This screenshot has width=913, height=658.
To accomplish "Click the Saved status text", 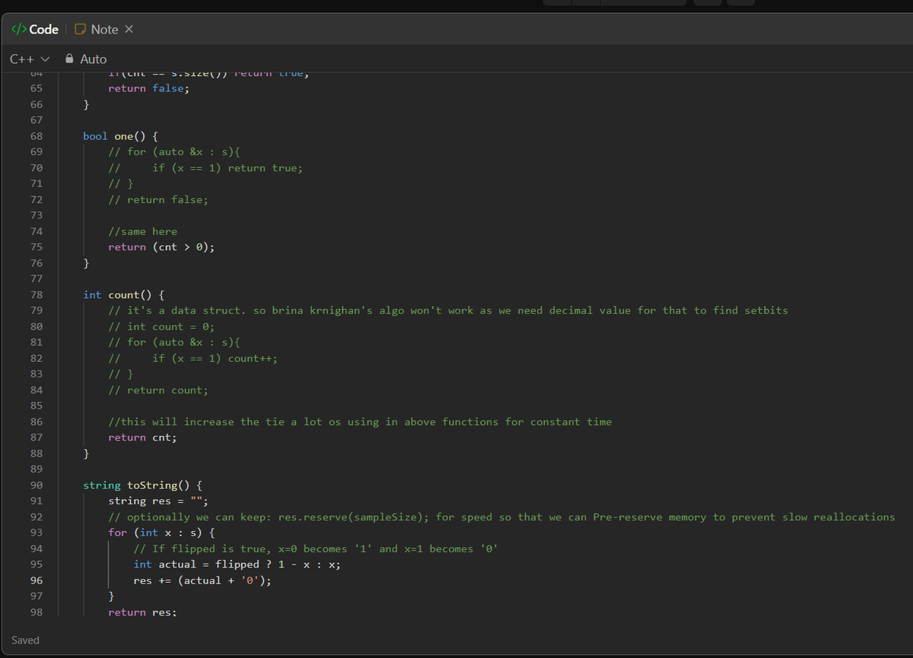I will 25,640.
